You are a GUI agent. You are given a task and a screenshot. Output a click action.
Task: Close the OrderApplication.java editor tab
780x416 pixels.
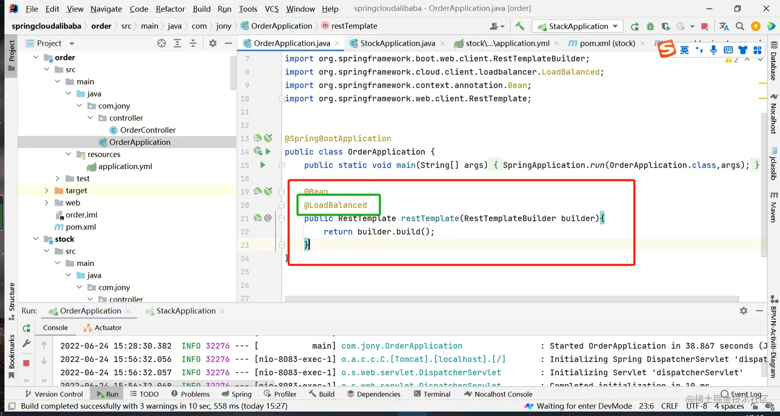337,43
